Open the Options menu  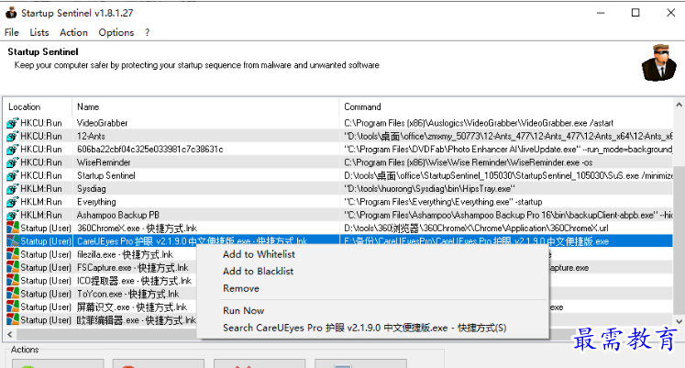[x=116, y=32]
